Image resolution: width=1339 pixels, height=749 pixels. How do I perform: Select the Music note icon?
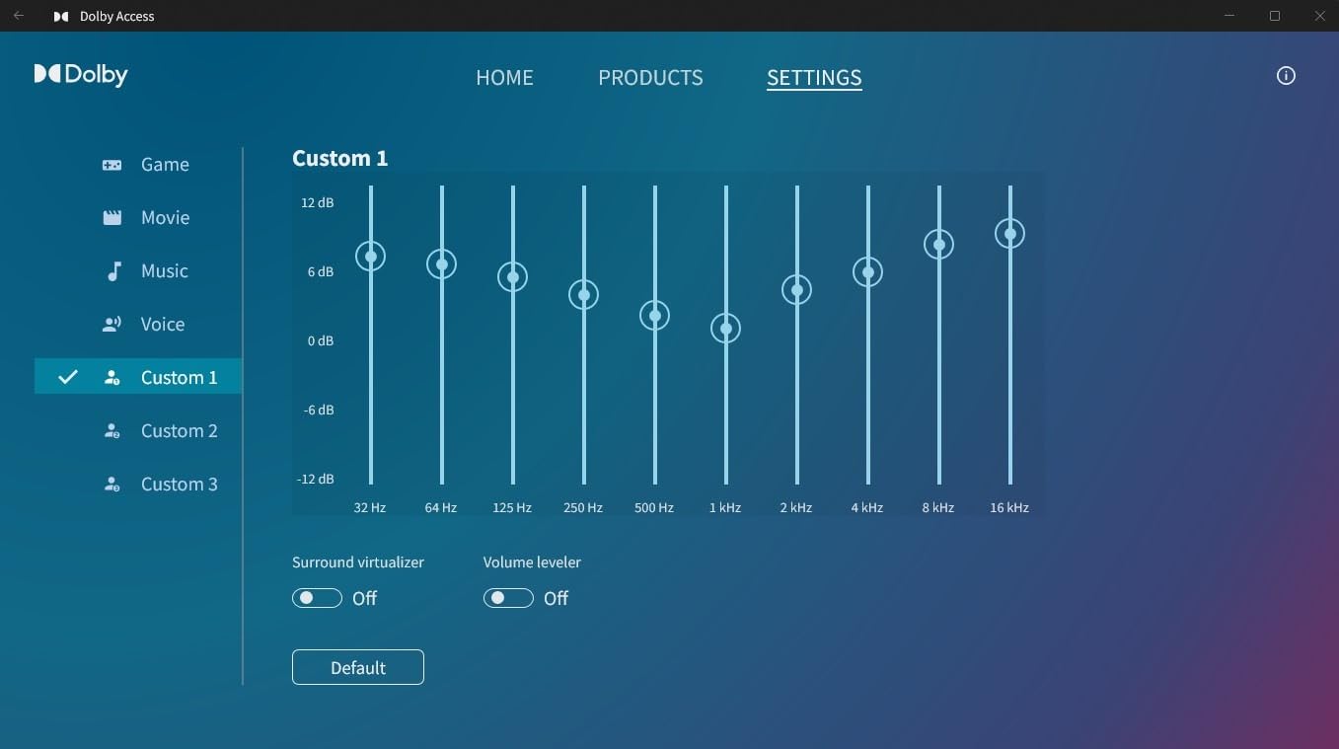[x=113, y=271]
